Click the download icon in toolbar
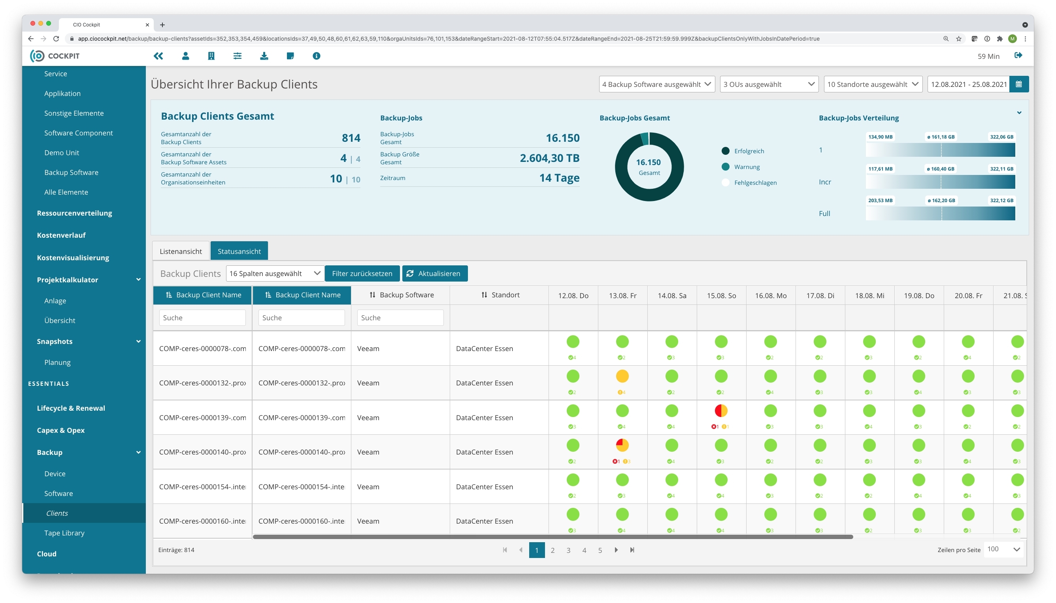The width and height of the screenshot is (1056, 603). [264, 56]
